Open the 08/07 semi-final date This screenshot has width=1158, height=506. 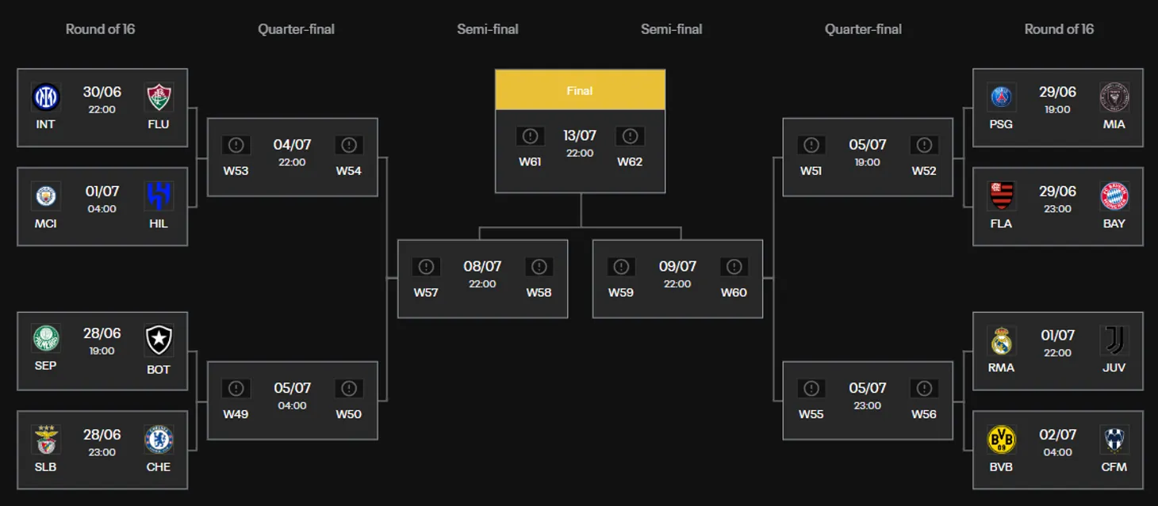(482, 267)
